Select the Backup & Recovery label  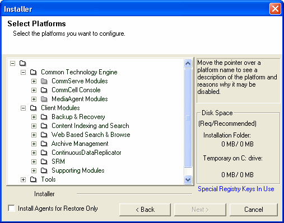(78, 117)
